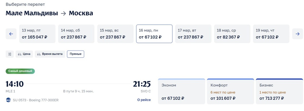
Task: Sort flights by Цена
Action: (x=24, y=54)
